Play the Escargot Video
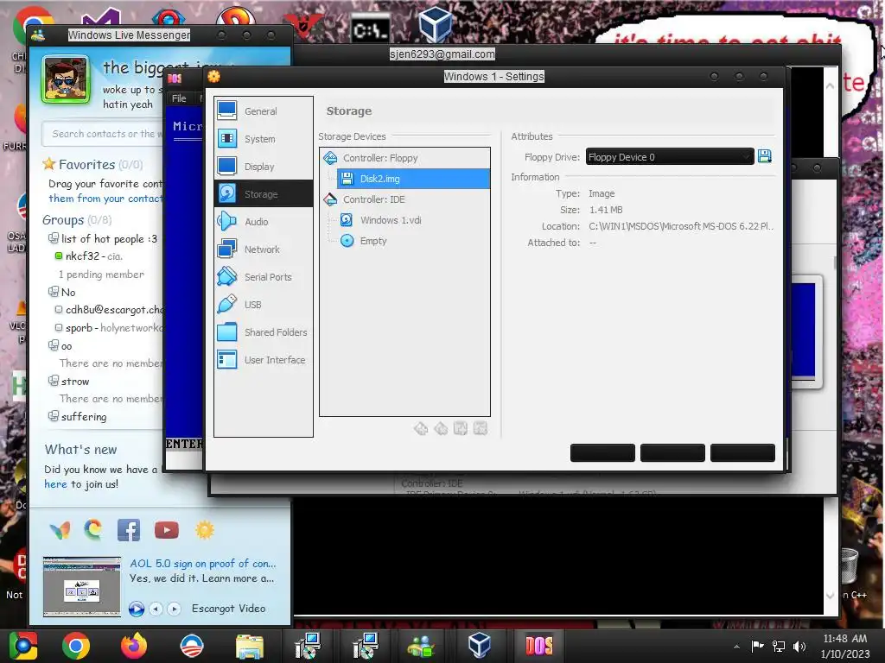This screenshot has width=885, height=663. tap(136, 609)
